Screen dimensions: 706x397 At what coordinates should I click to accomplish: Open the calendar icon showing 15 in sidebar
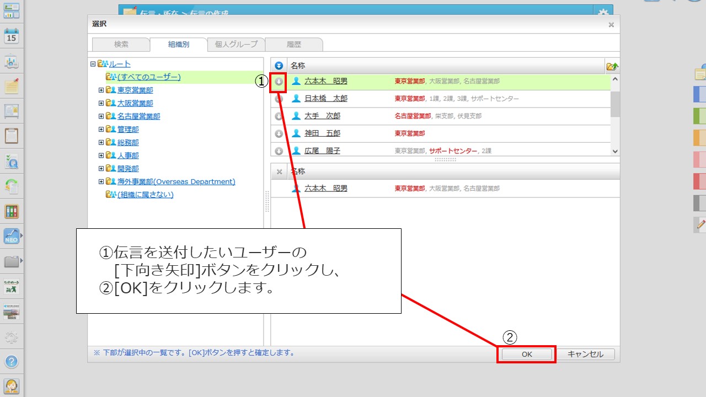[x=12, y=36]
